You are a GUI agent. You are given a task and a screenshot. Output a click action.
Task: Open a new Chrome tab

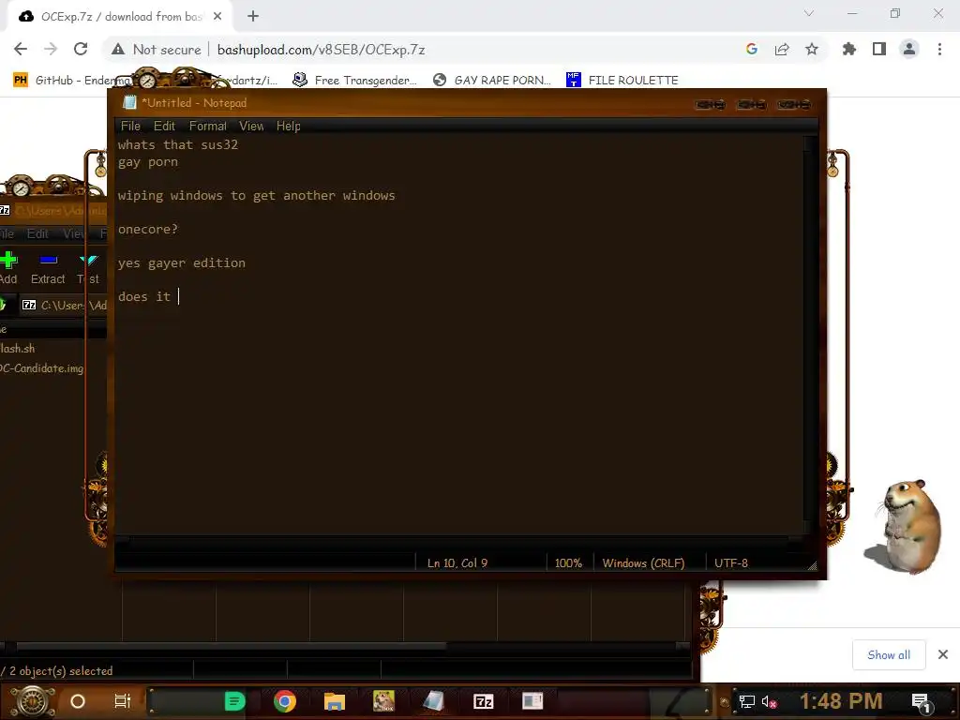point(253,17)
